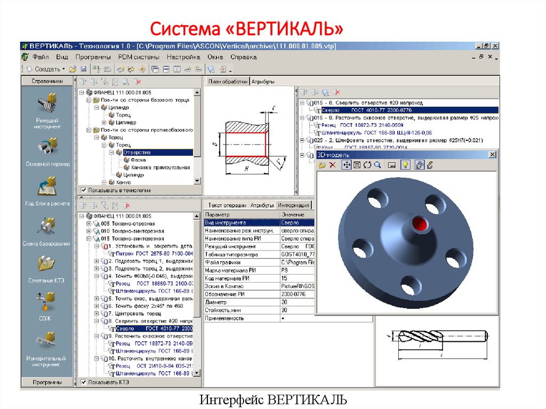Click the red X icon in 3D-модель toolbar

click(333, 165)
